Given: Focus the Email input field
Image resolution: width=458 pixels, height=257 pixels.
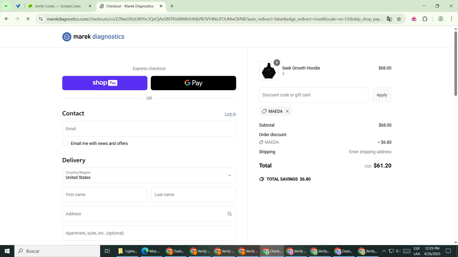Looking at the screenshot, I should pyautogui.click(x=149, y=129).
